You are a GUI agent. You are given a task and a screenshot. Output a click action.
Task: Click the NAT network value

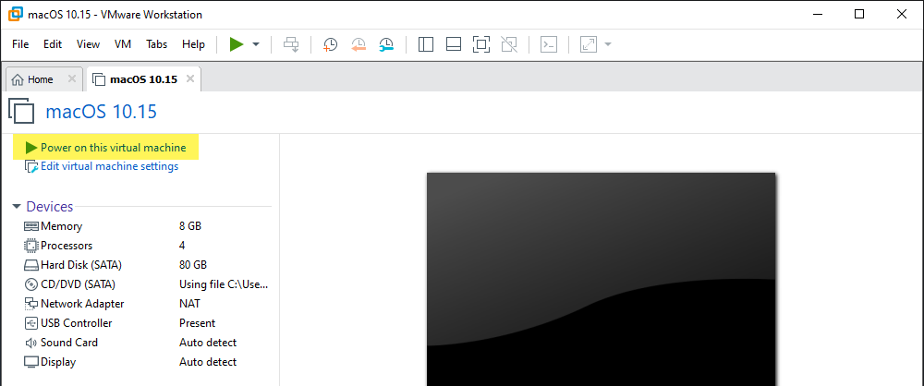189,304
